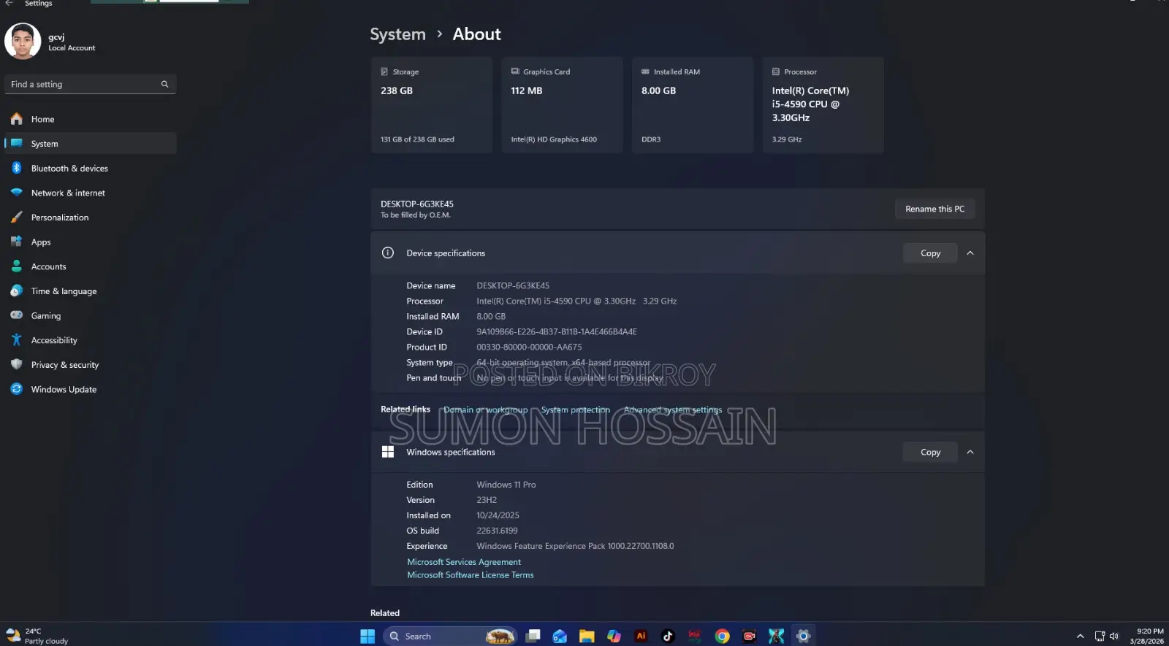Open the Storage card showing 238 GB
The height and width of the screenshot is (646, 1169).
point(431,105)
